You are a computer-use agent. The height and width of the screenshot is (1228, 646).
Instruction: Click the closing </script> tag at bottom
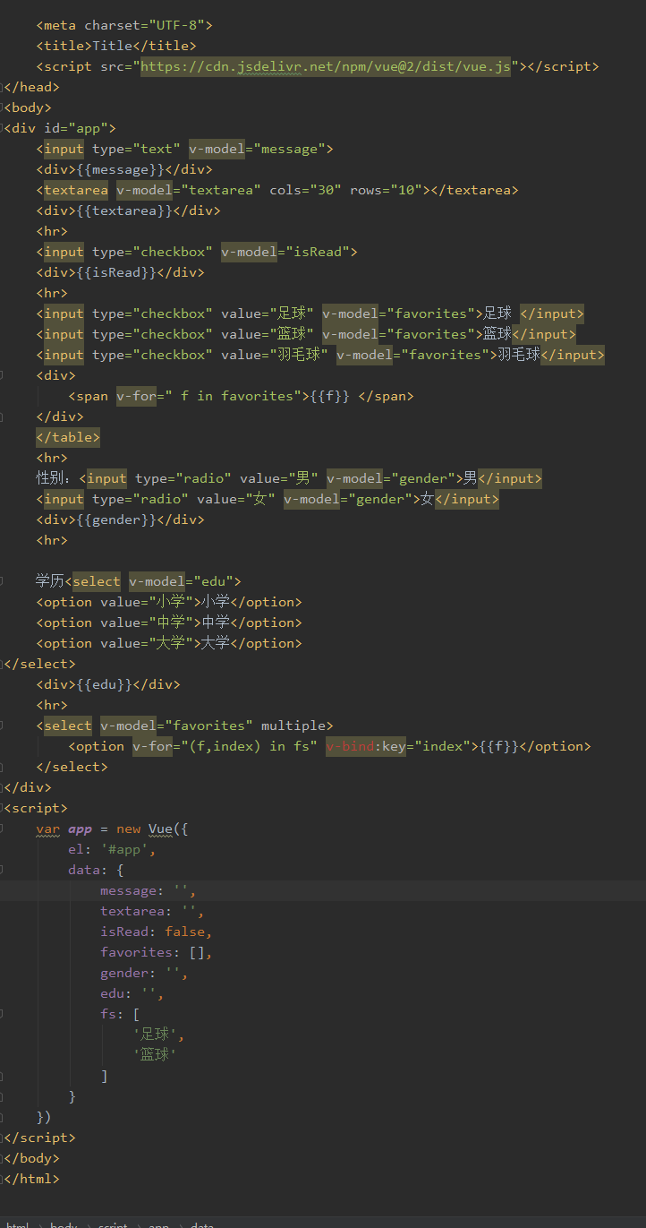[39, 1138]
